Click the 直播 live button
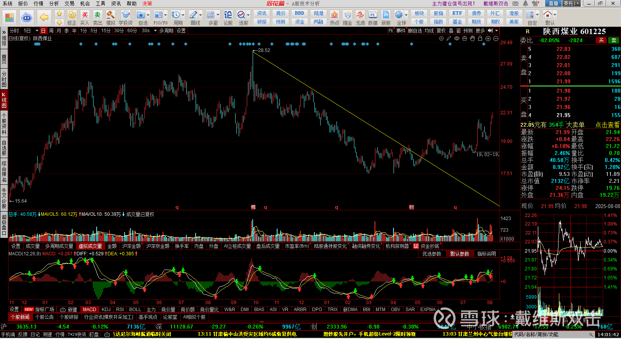621x339 pixels. (x=553, y=3)
